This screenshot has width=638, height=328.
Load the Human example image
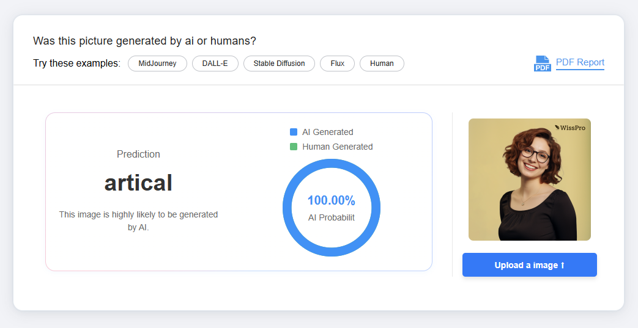click(382, 64)
